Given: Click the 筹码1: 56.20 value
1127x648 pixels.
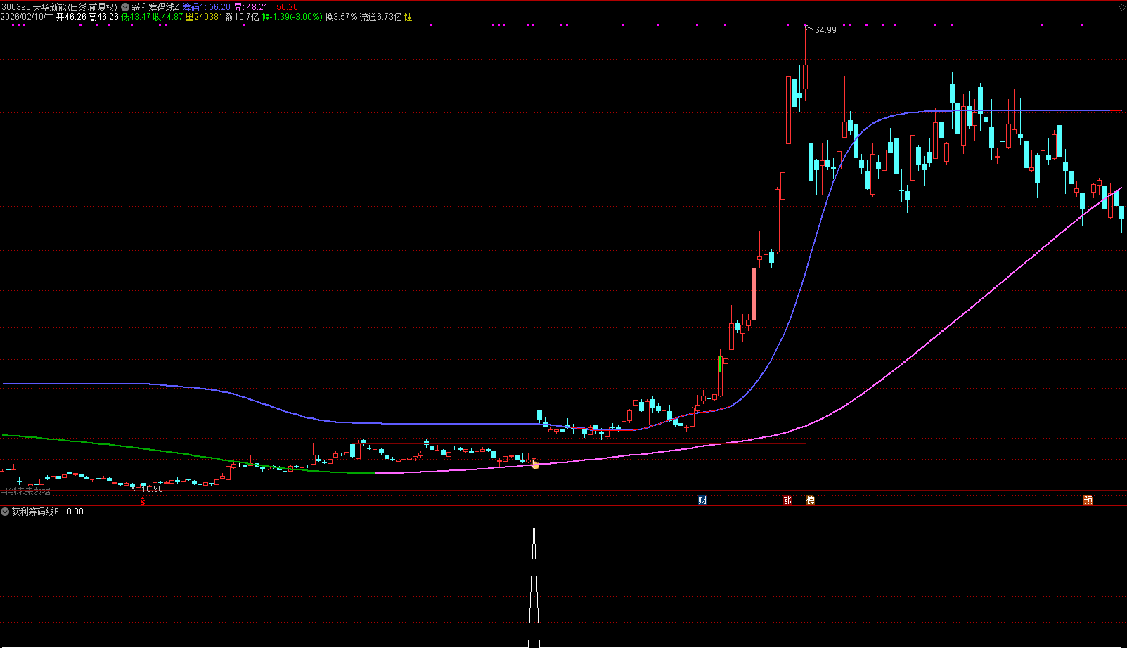Looking at the screenshot, I should [207, 7].
